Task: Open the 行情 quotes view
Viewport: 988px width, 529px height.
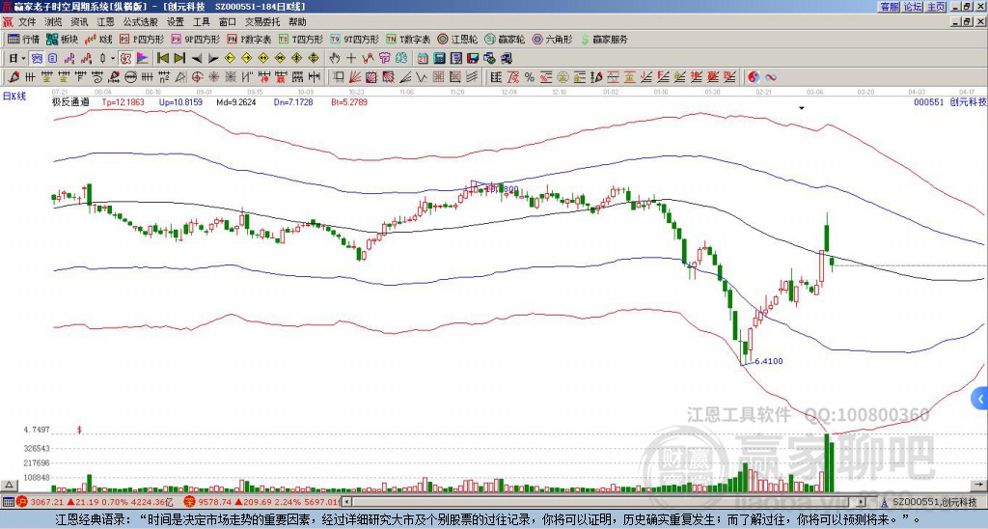Action: 24,39
